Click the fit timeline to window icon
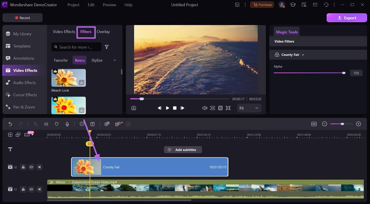This screenshot has height=204, width=370. pyautogui.click(x=314, y=124)
